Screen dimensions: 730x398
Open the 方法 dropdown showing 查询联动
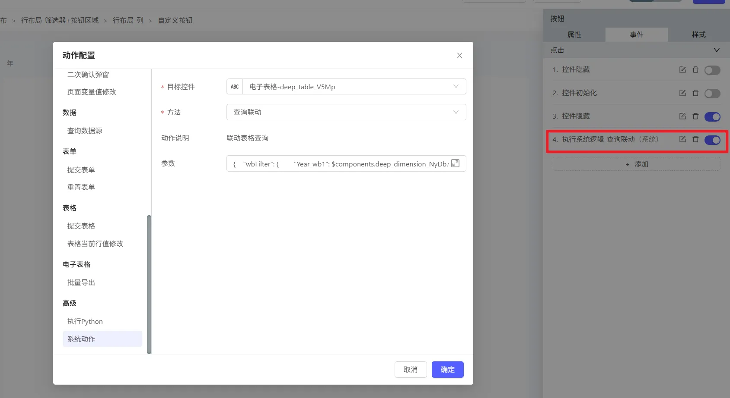(346, 112)
